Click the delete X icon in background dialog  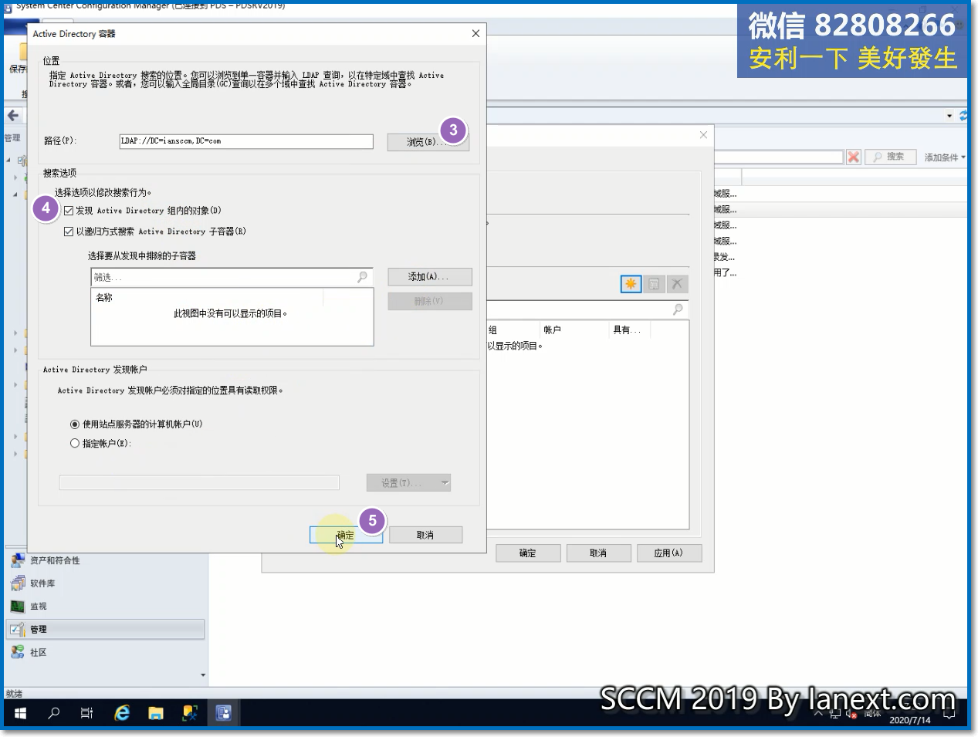677,284
